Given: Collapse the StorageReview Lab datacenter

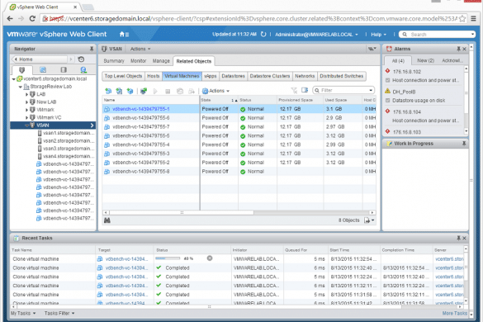Looking at the screenshot, I should point(21,87).
